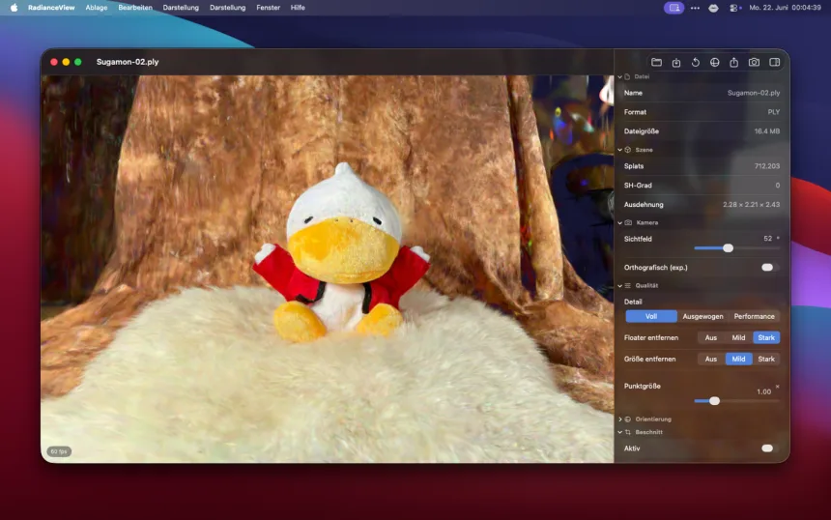
Task: Set Größe entfernen to Aus
Action: click(x=710, y=359)
